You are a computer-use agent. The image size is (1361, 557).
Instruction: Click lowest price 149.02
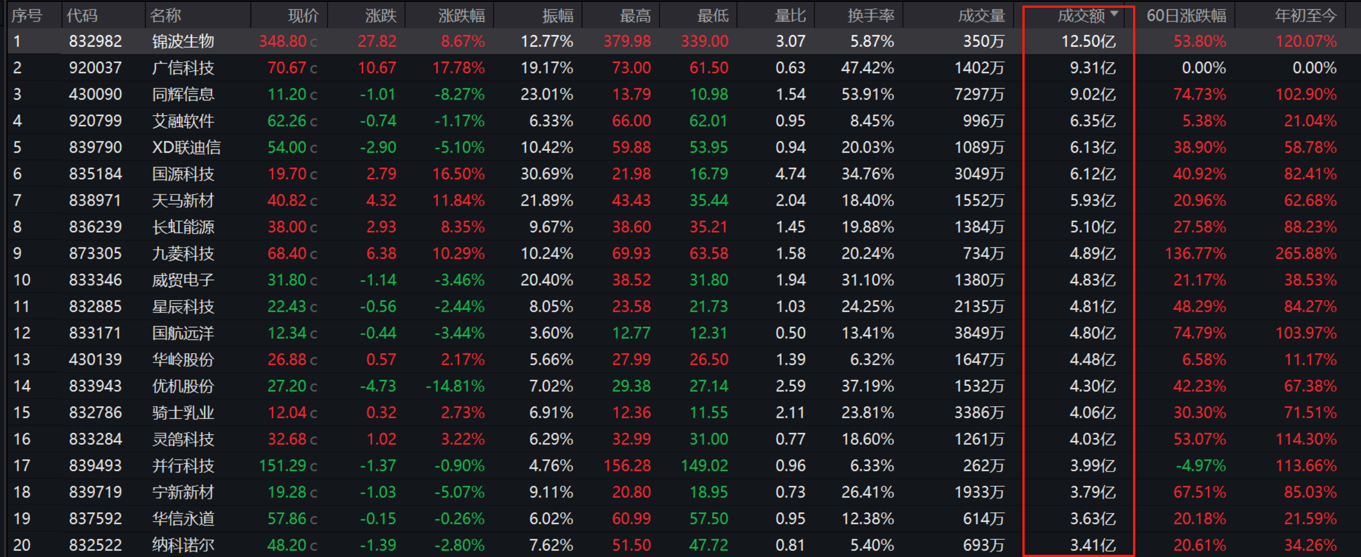tap(705, 466)
